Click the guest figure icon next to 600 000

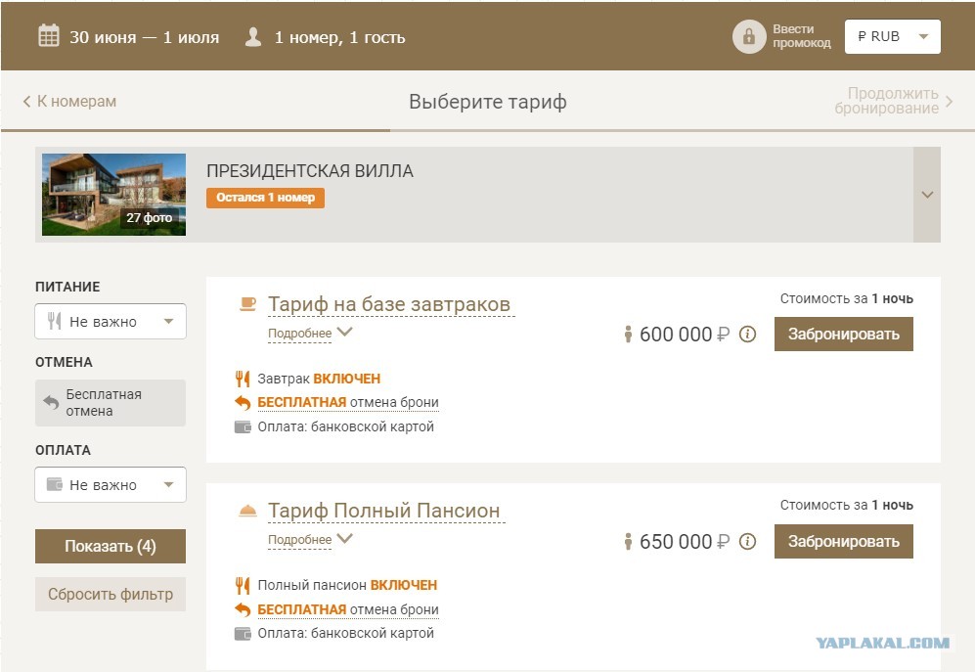[x=628, y=335]
